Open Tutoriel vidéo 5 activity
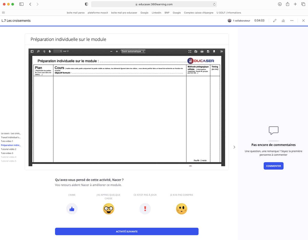 point(9,161)
